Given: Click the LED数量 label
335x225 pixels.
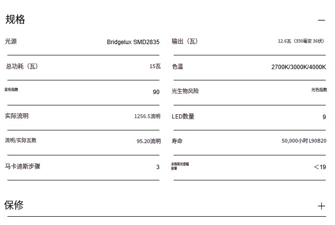Looking at the screenshot, I should point(183,116).
